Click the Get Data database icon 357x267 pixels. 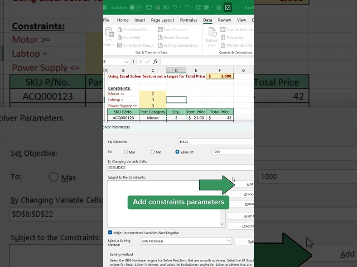point(109,32)
